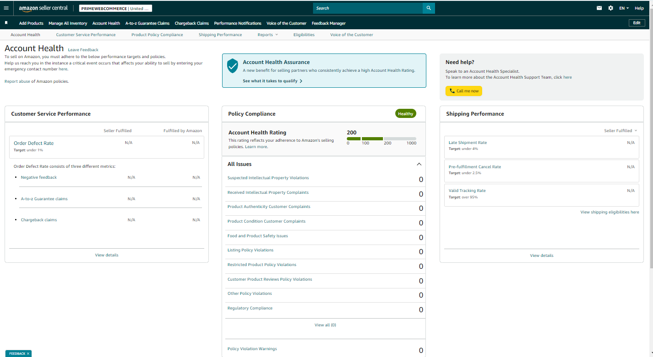This screenshot has width=653, height=357.
Task: Click the Account Health Assurance shield icon
Action: pos(233,66)
